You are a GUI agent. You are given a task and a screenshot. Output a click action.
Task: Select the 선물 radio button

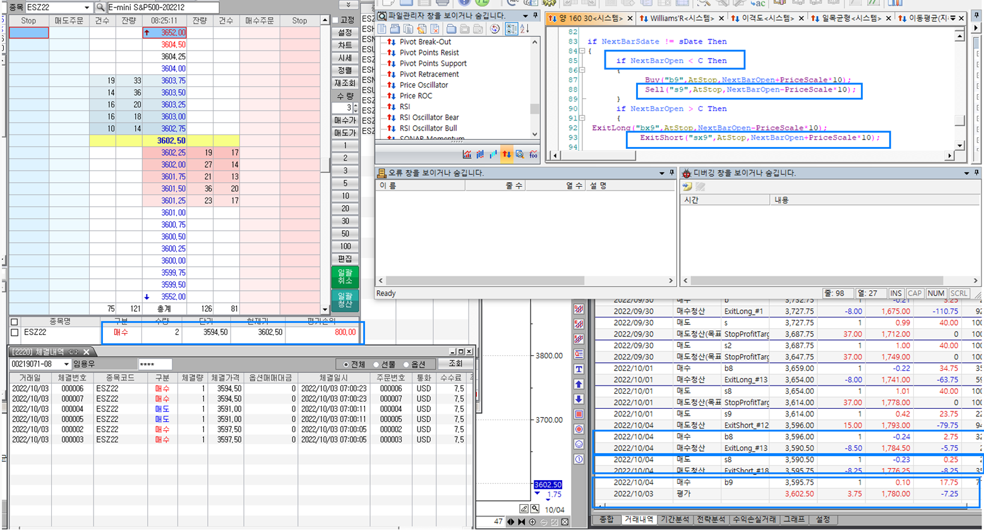click(376, 365)
